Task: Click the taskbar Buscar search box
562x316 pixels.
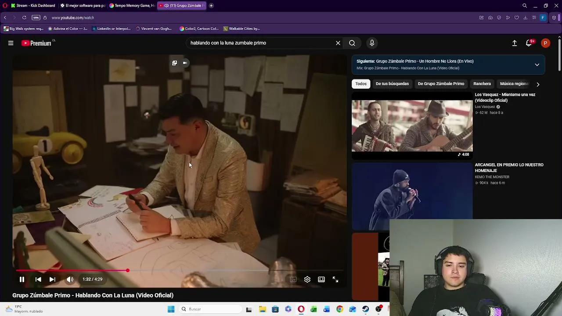Action: click(x=211, y=309)
